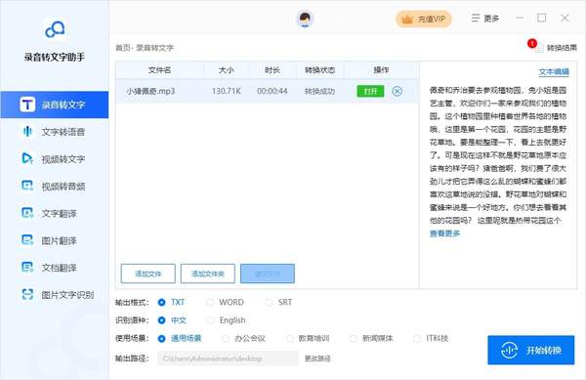
Task: Click the 充值VIP button
Action: (424, 19)
